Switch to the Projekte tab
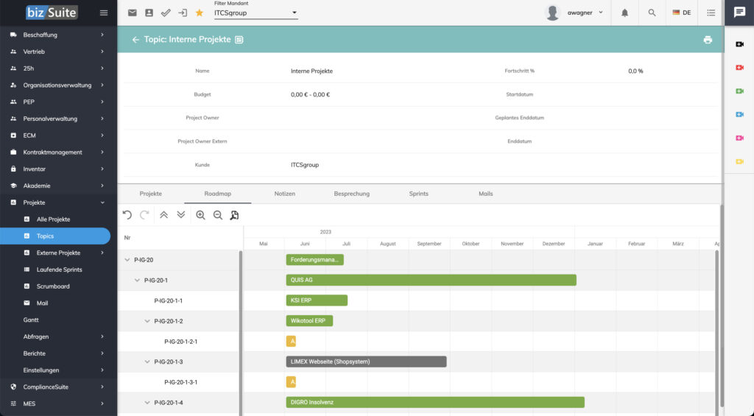The width and height of the screenshot is (754, 416). (150, 194)
